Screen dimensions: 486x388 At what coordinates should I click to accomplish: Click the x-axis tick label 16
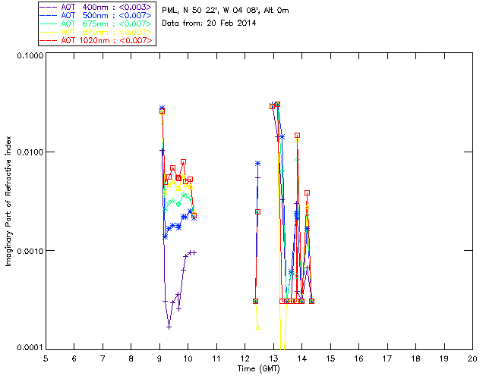pos(359,358)
